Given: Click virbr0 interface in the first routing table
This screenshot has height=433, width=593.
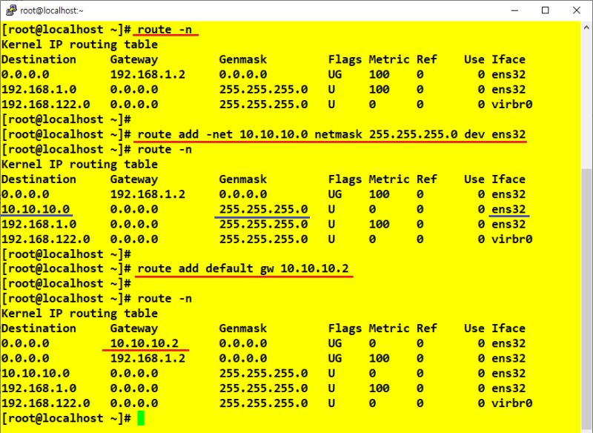Looking at the screenshot, I should point(511,105).
